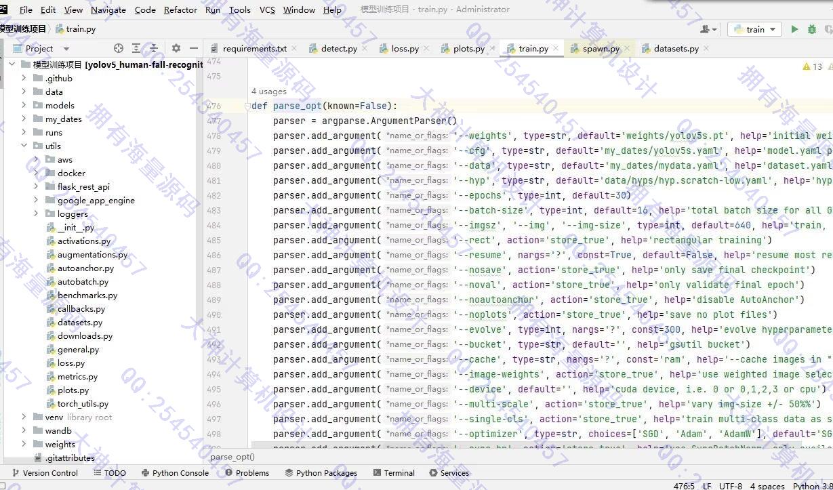The width and height of the screenshot is (833, 490).
Task: Open the VCS menu
Action: pos(267,10)
